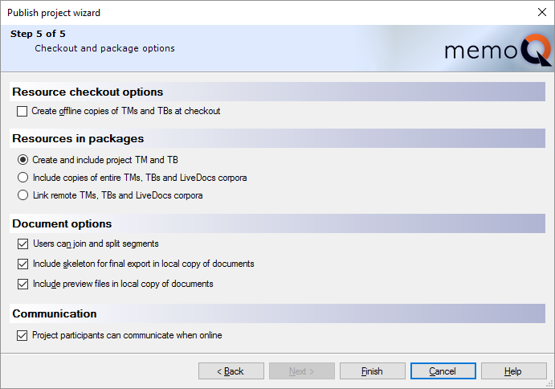The width and height of the screenshot is (555, 389).
Task: Cancel the publish project wizard
Action: click(443, 371)
